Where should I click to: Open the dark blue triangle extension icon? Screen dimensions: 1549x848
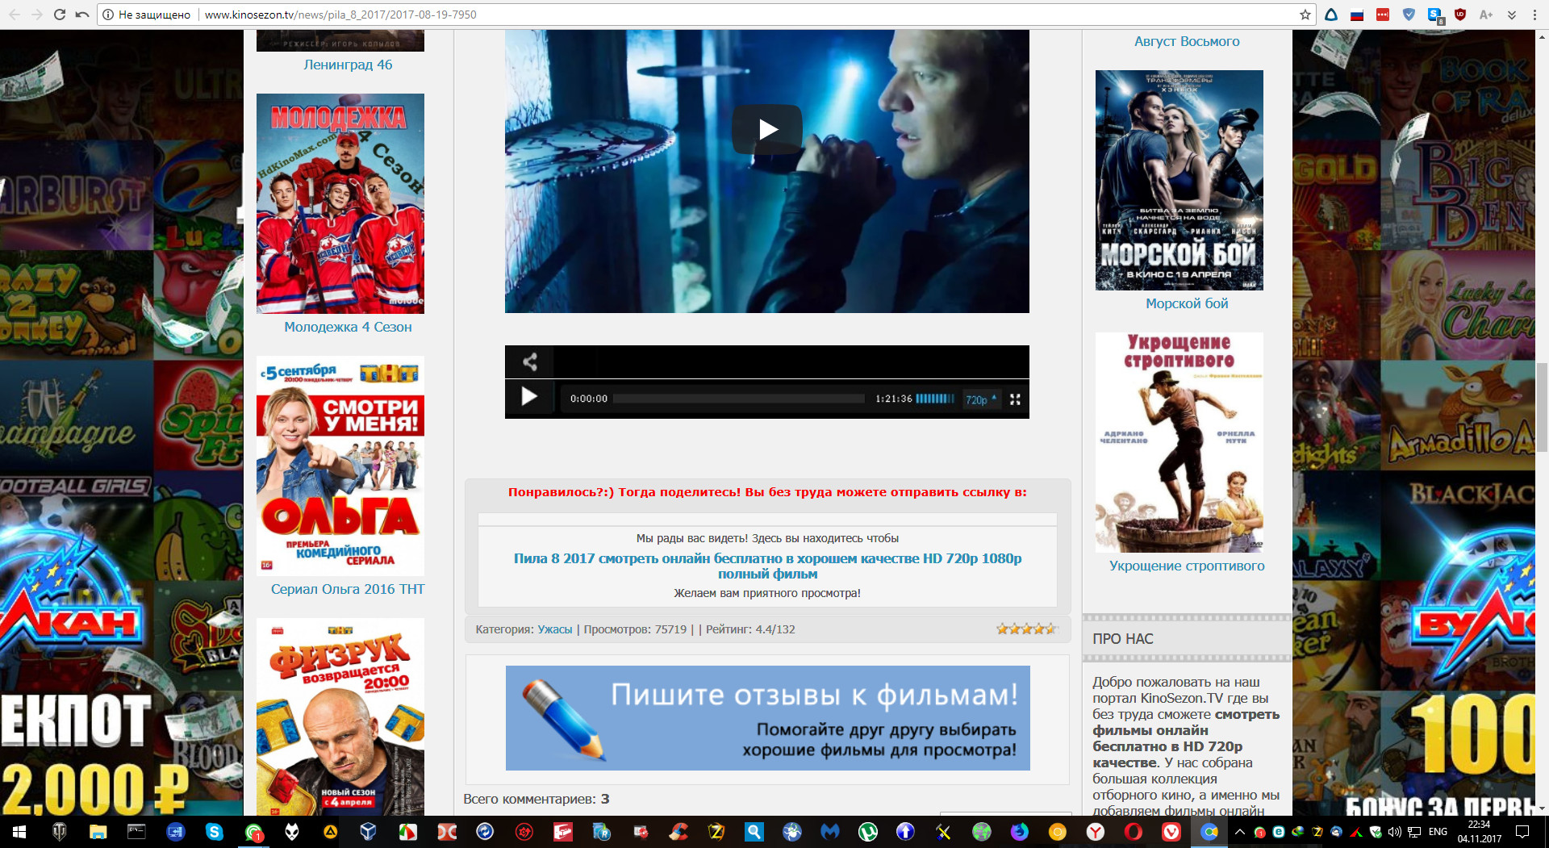click(x=1331, y=15)
